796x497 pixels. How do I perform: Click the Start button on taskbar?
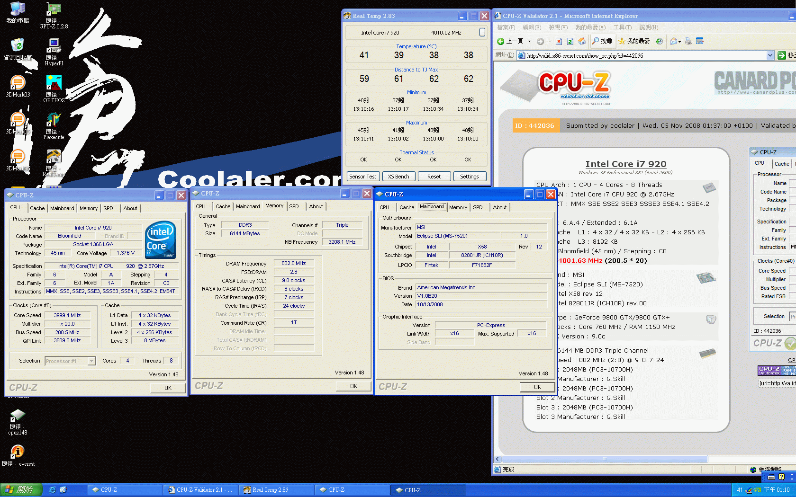tap(21, 490)
